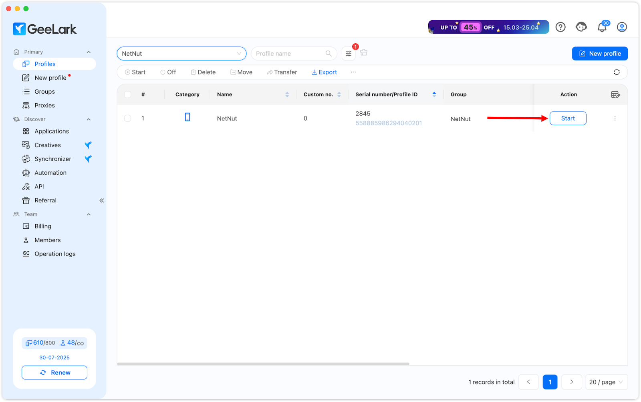Click the horizontal table scrollbar
The height and width of the screenshot is (402, 641).
(263, 364)
